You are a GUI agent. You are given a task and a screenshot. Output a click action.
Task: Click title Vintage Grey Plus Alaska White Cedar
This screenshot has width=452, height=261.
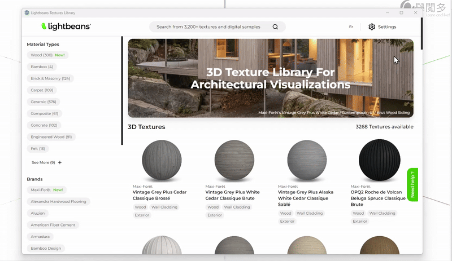pos(306,198)
